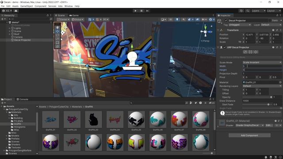Open the Layers dropdown

[258, 11]
